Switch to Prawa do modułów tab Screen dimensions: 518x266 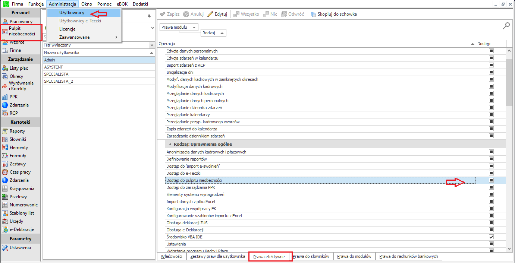[354, 256]
